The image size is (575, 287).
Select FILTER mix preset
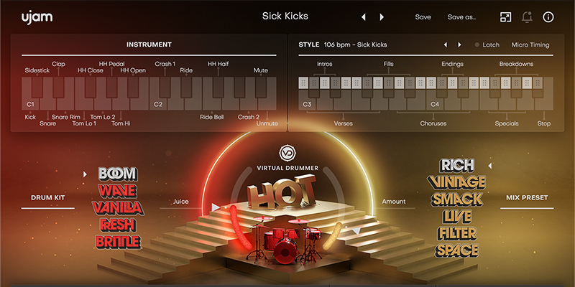pos(457,233)
